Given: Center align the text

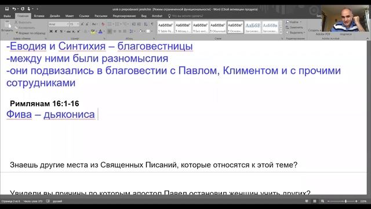Looking at the screenshot, I should click(115, 31).
